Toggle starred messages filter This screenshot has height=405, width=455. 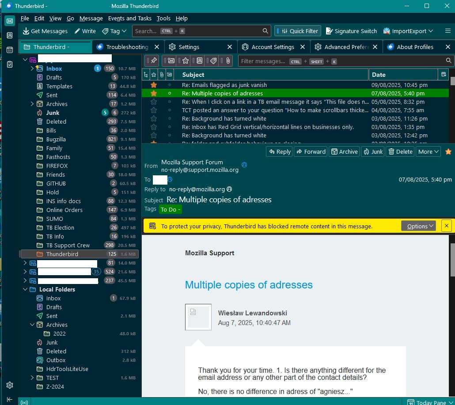pyautogui.click(x=184, y=61)
